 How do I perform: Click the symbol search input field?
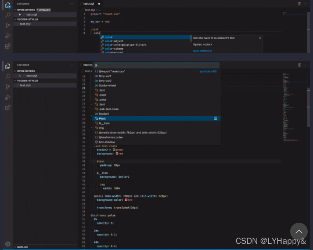point(156,65)
